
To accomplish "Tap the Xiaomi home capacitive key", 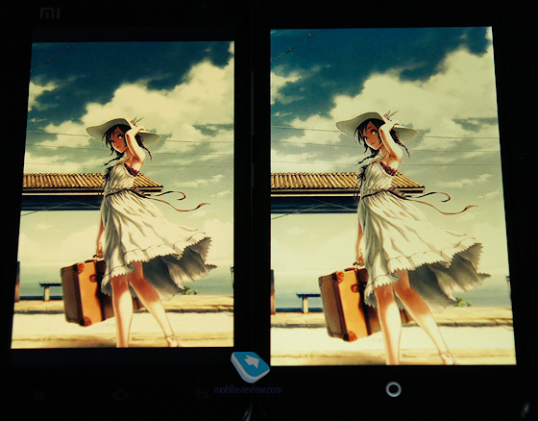I will point(120,395).
